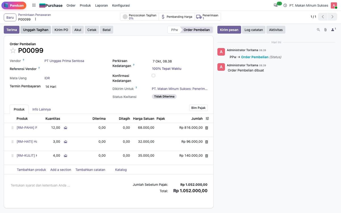This screenshot has height=213, width=341.
Task: Open optional columns settings of product table
Action: (207, 118)
